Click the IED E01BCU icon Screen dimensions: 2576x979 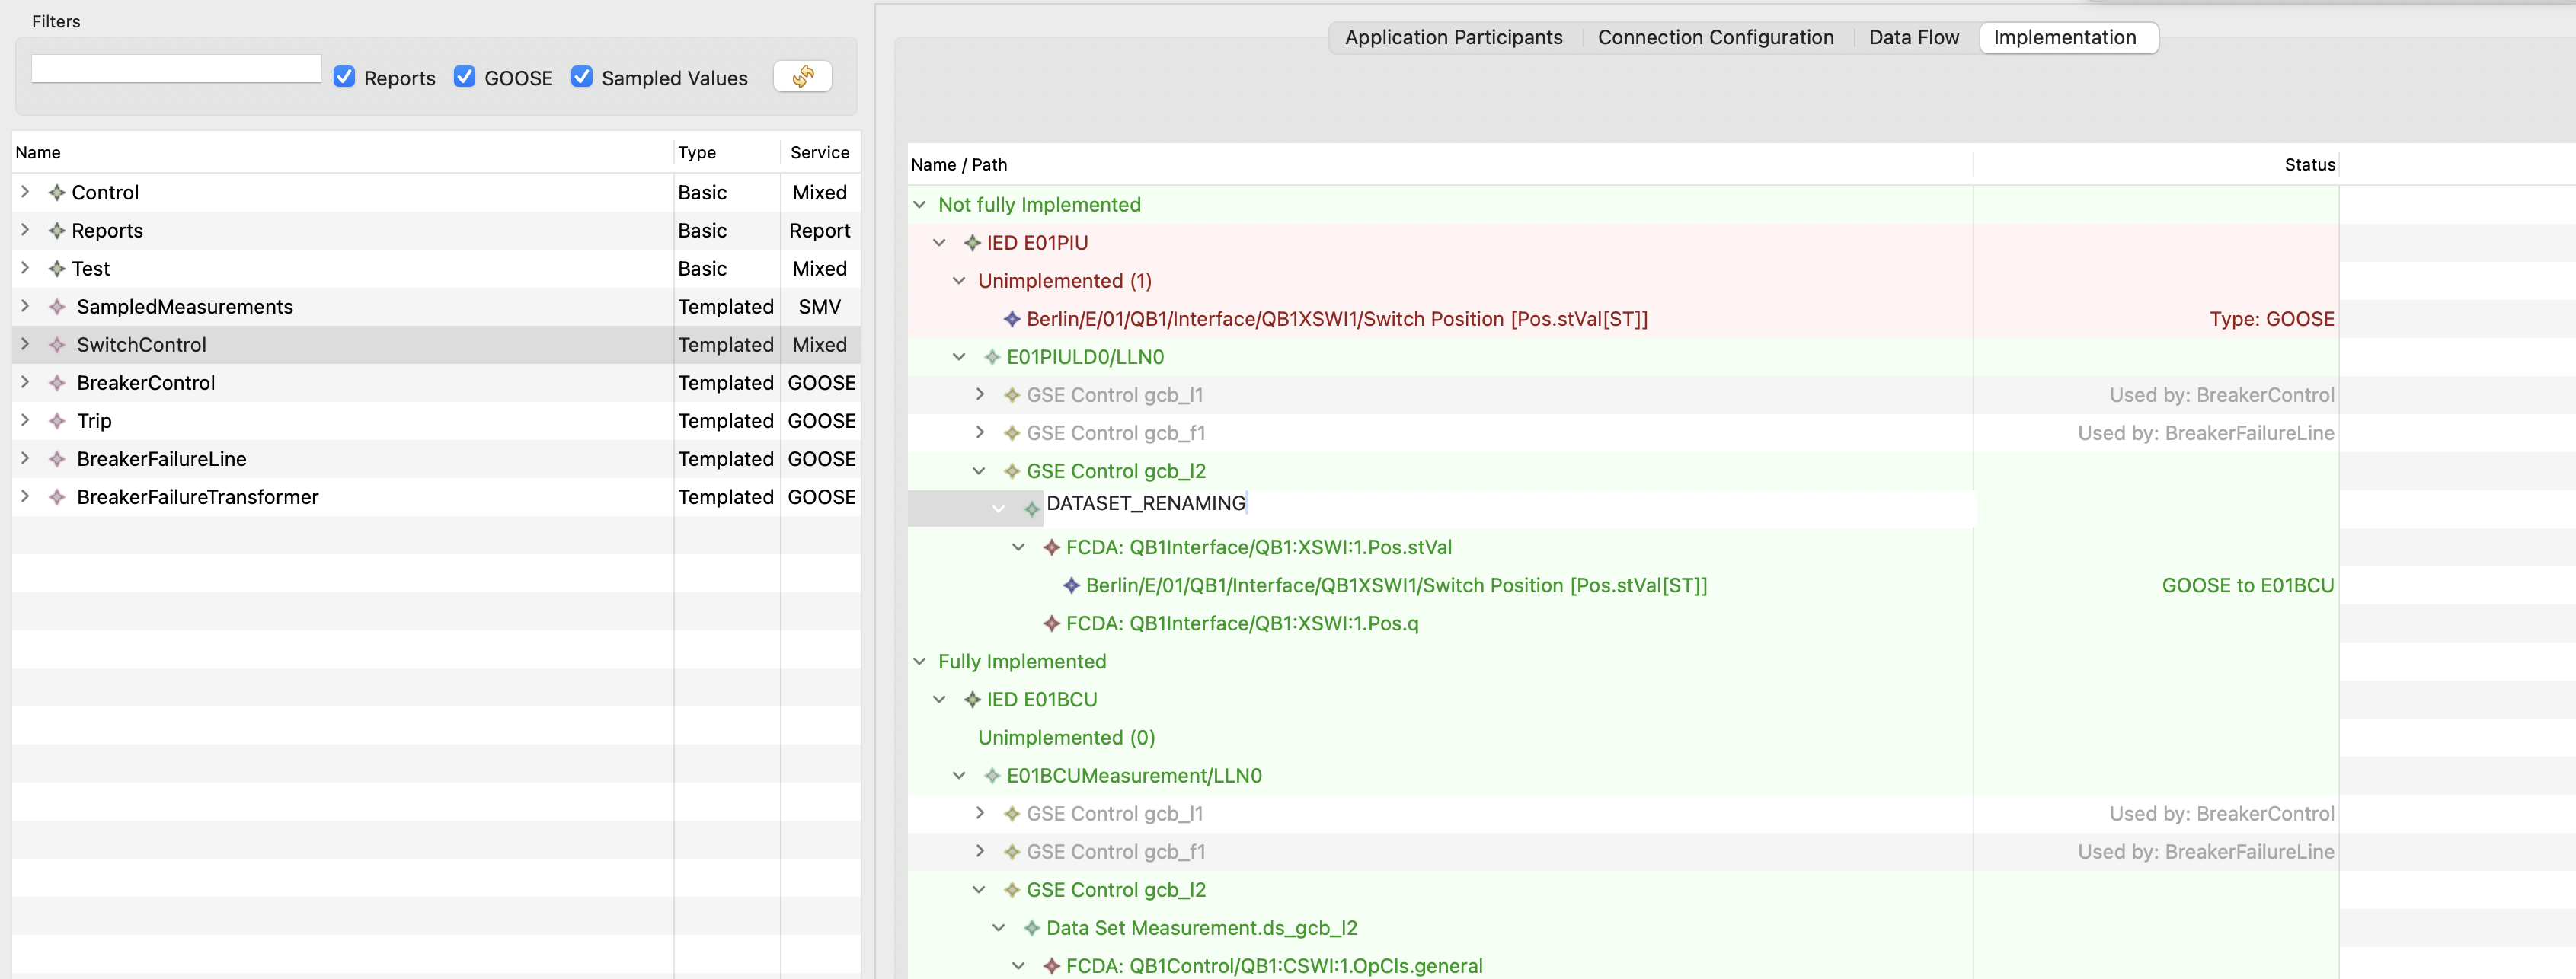pos(972,700)
